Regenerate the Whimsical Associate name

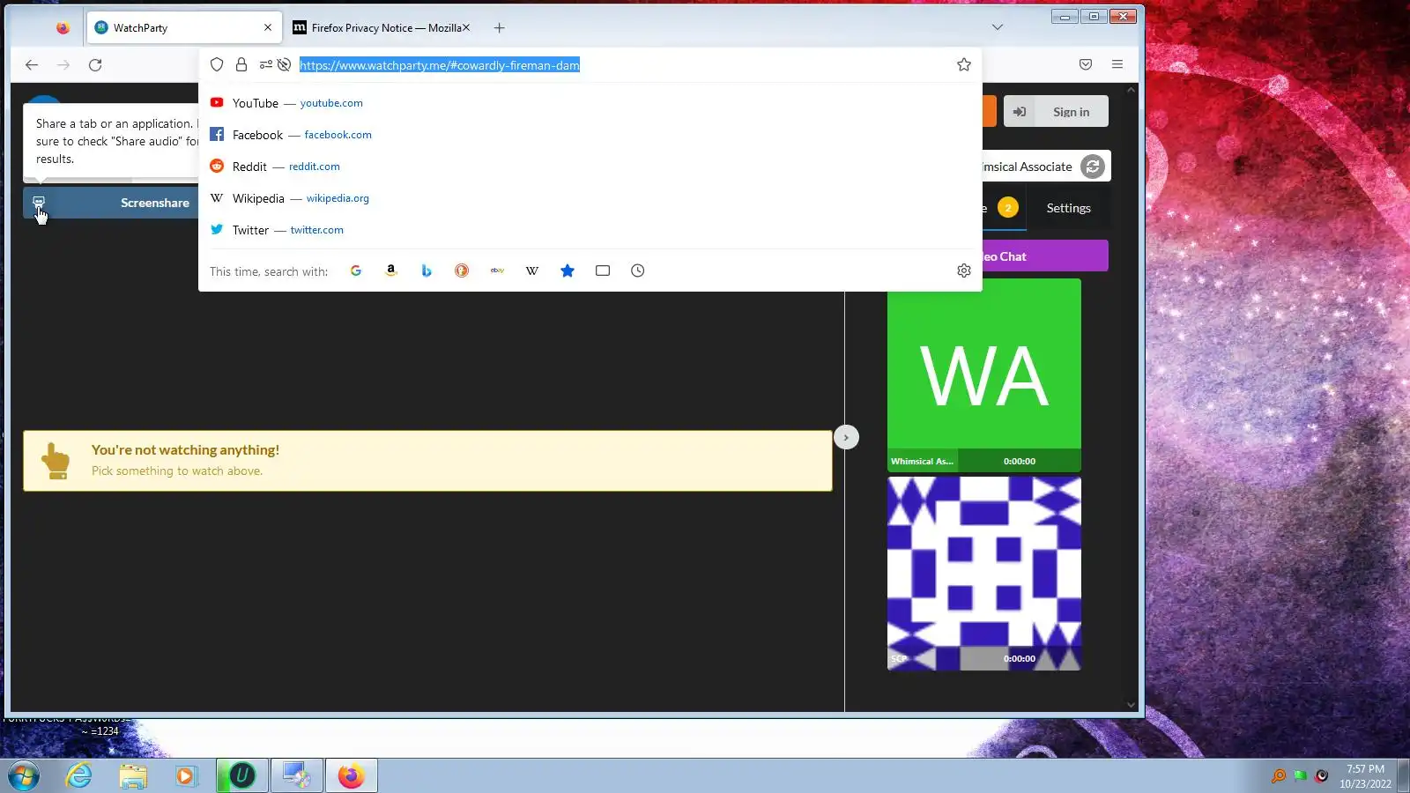1093,167
